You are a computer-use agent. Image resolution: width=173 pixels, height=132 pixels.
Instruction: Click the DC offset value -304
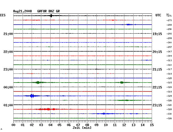point(169,56)
